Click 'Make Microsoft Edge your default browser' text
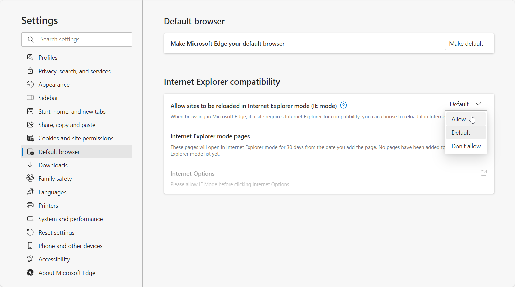Viewport: 515px width, 287px height. pos(227,44)
